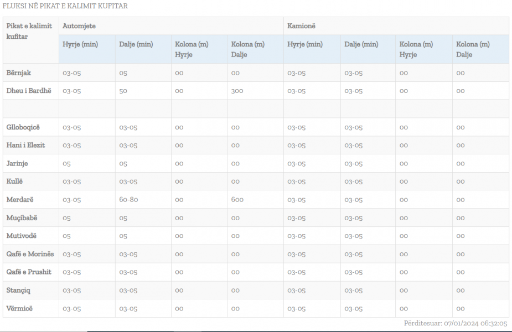Select the Hani i Elezit row name

[25, 145]
